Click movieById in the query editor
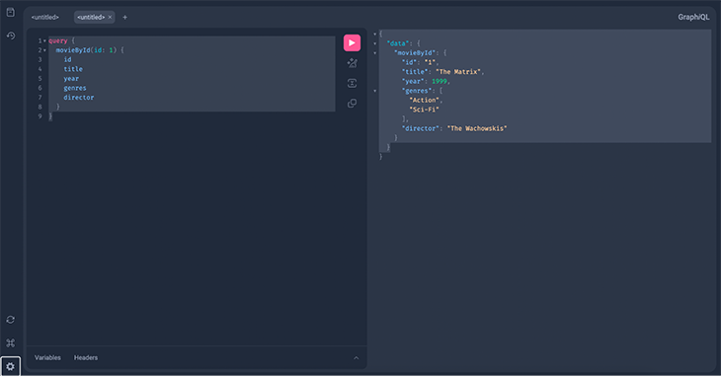 coord(73,50)
